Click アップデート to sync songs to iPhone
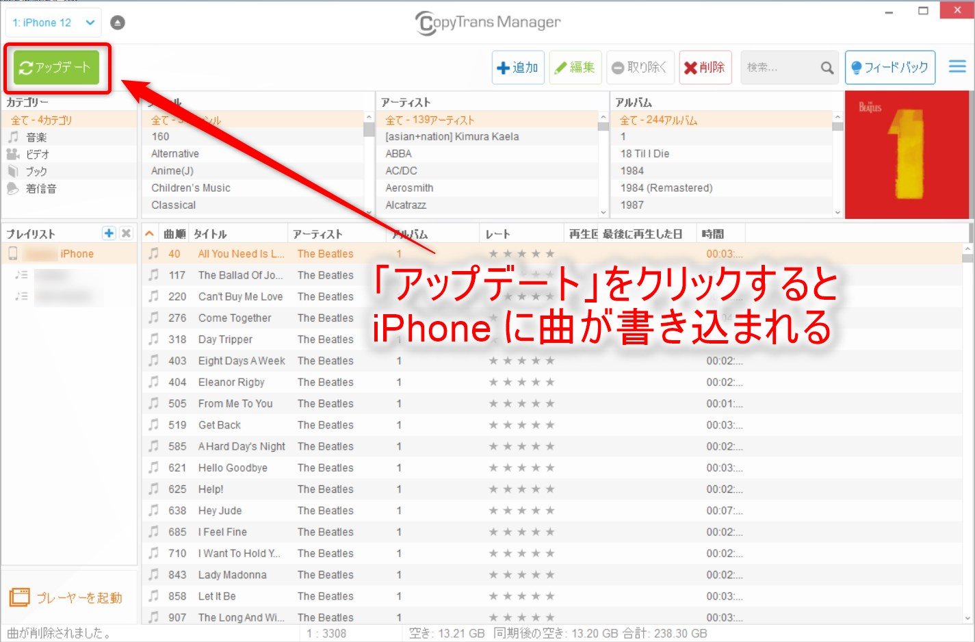 coord(56,67)
